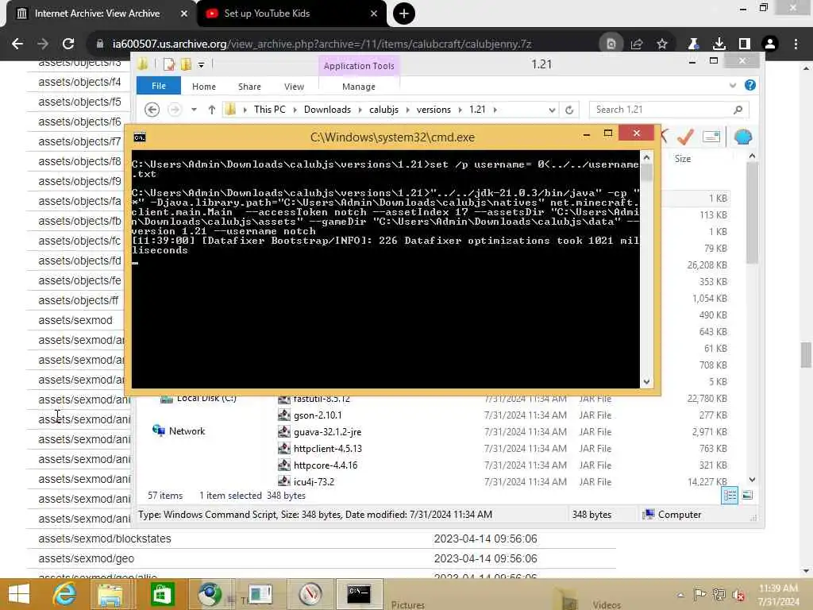Open Internet Explorer from the taskbar
This screenshot has height=610, width=813.
point(64,594)
